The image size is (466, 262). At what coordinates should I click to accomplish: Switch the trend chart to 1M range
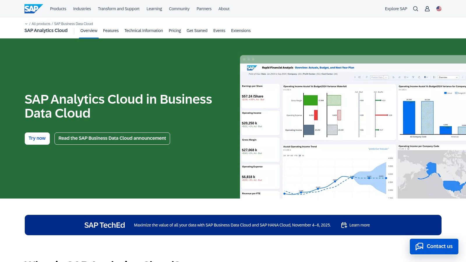[285, 156]
